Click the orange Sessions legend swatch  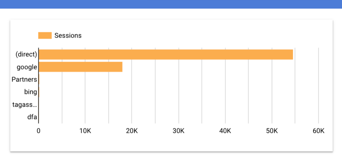45,35
